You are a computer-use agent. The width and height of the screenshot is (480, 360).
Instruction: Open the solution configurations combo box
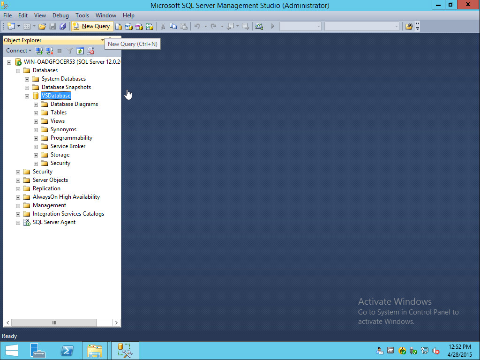(x=300, y=26)
